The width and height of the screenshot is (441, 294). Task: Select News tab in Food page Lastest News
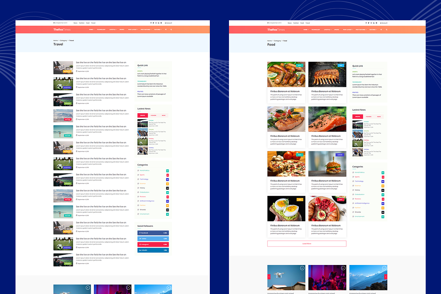pyautogui.click(x=379, y=116)
